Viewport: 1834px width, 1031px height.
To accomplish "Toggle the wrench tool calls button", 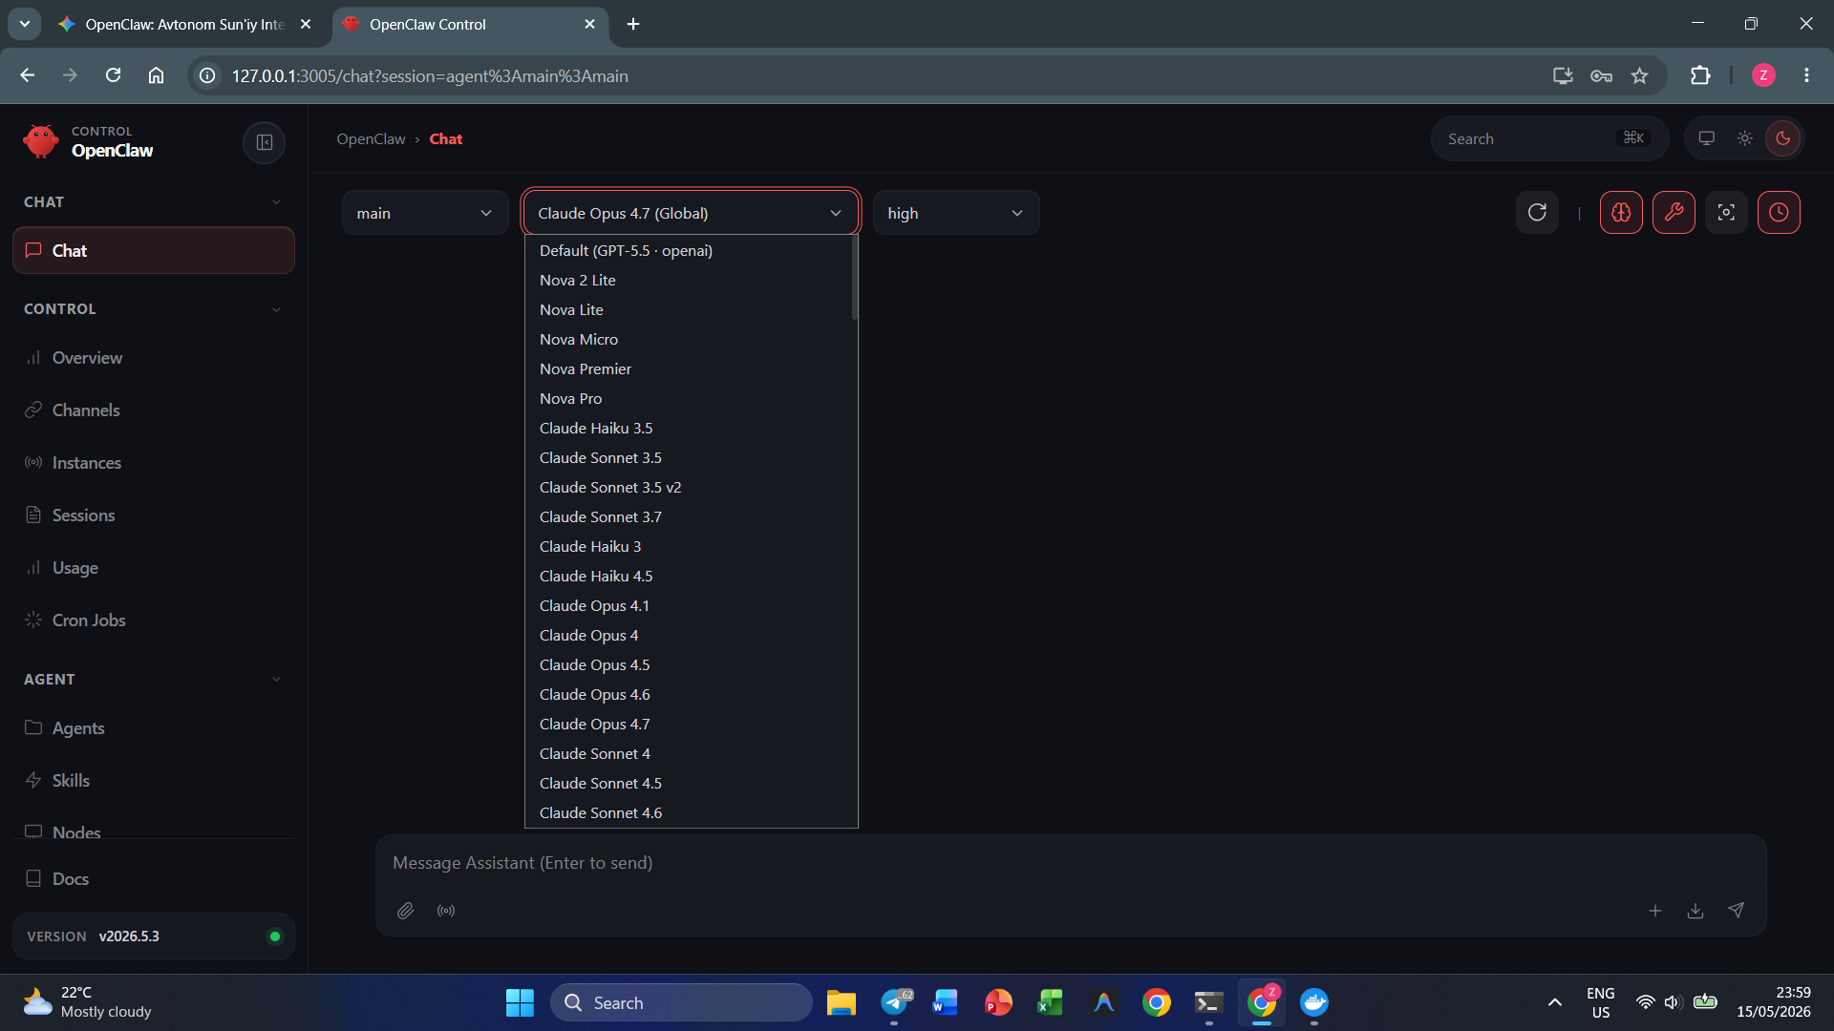I will point(1674,212).
